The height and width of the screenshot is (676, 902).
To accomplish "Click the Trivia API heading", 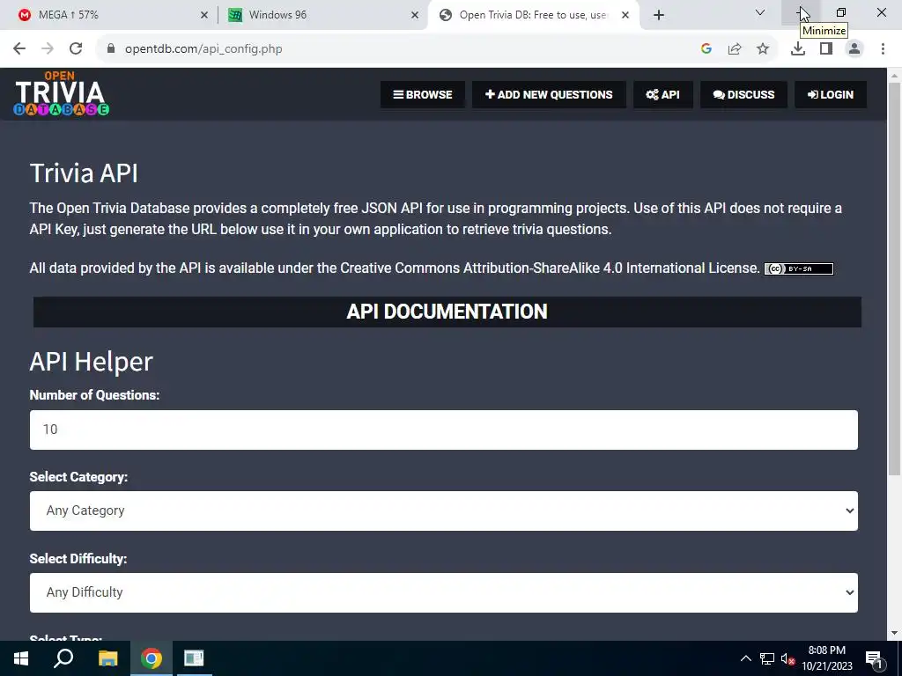I will pos(84,173).
